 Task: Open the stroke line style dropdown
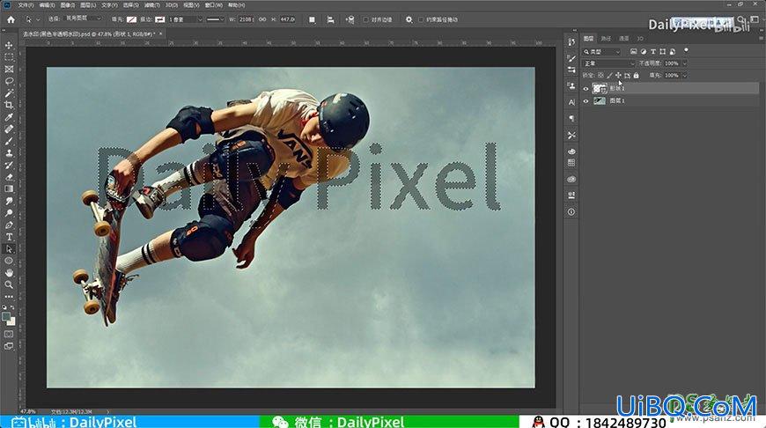click(x=215, y=19)
